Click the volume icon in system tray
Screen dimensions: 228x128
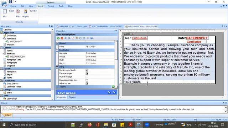tap(199, 125)
